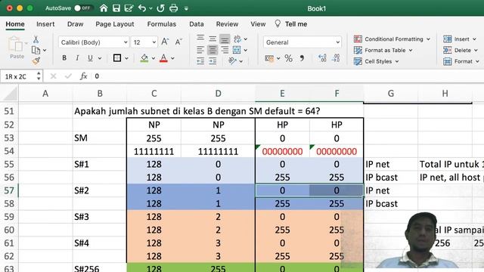Apply percent style format

289,58
